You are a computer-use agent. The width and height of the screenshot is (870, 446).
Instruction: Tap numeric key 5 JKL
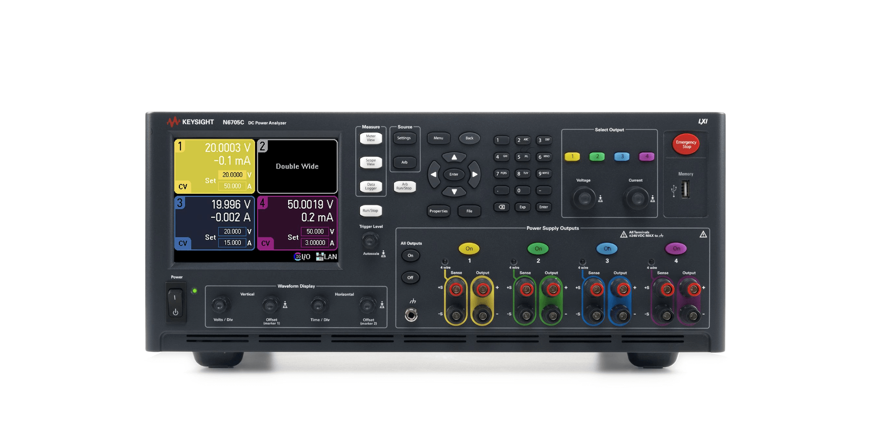pos(522,157)
